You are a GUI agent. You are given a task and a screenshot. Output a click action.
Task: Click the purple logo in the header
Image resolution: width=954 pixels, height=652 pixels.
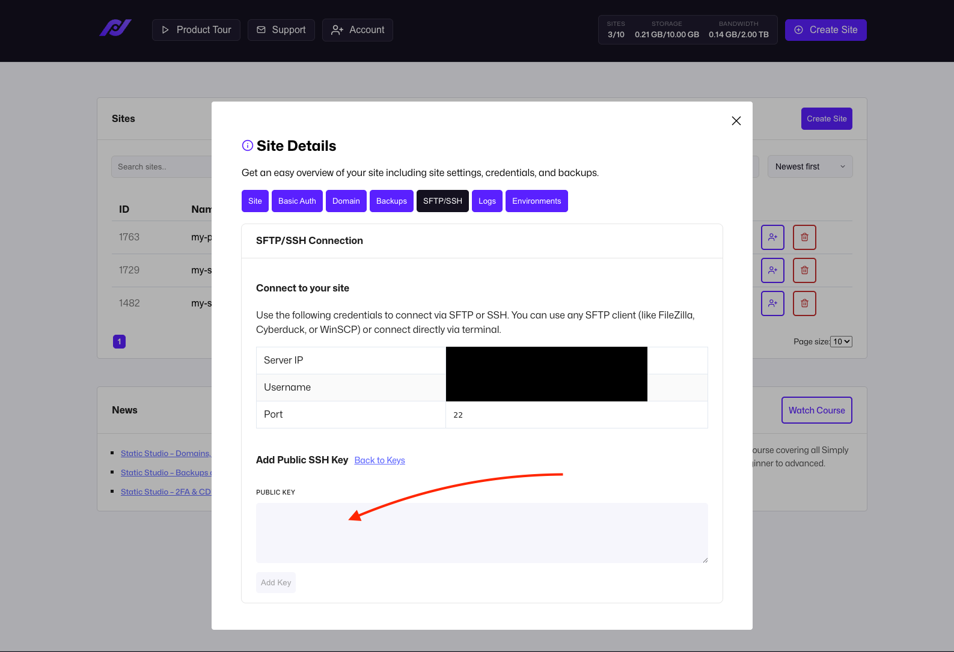115,28
